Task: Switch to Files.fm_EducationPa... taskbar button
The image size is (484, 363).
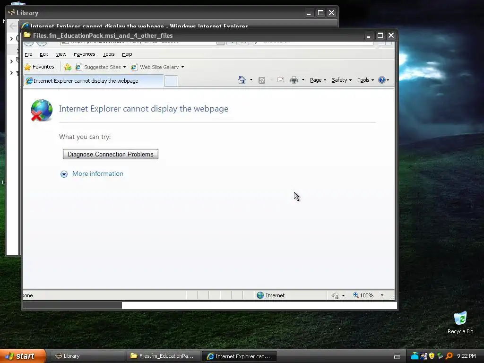Action: (x=163, y=356)
